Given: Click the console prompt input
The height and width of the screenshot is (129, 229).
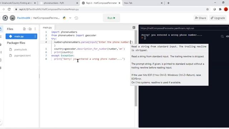Looking at the screenshot, I should 145,38.
